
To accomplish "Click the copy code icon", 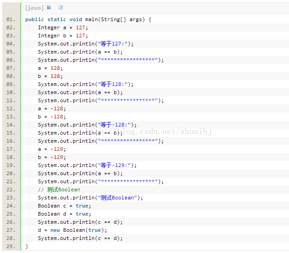I will pyautogui.click(x=60, y=7).
